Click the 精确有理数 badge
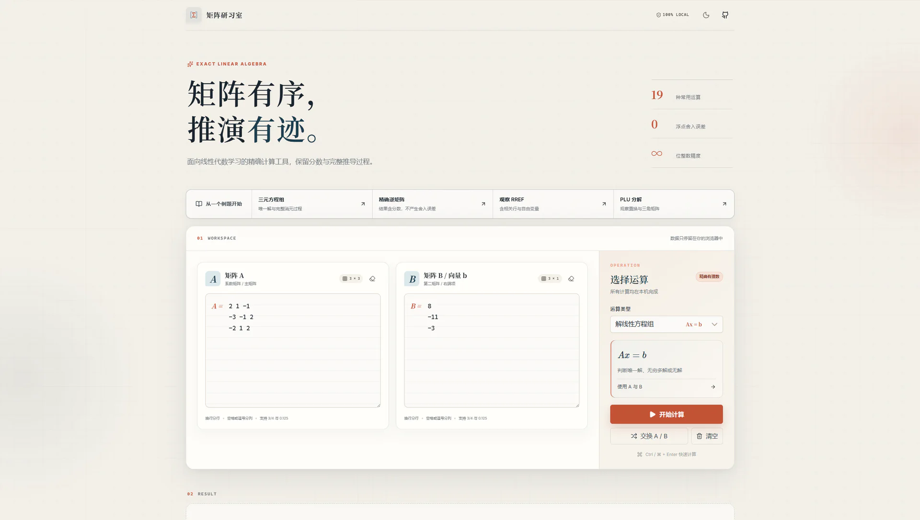Image resolution: width=920 pixels, height=520 pixels. click(709, 277)
